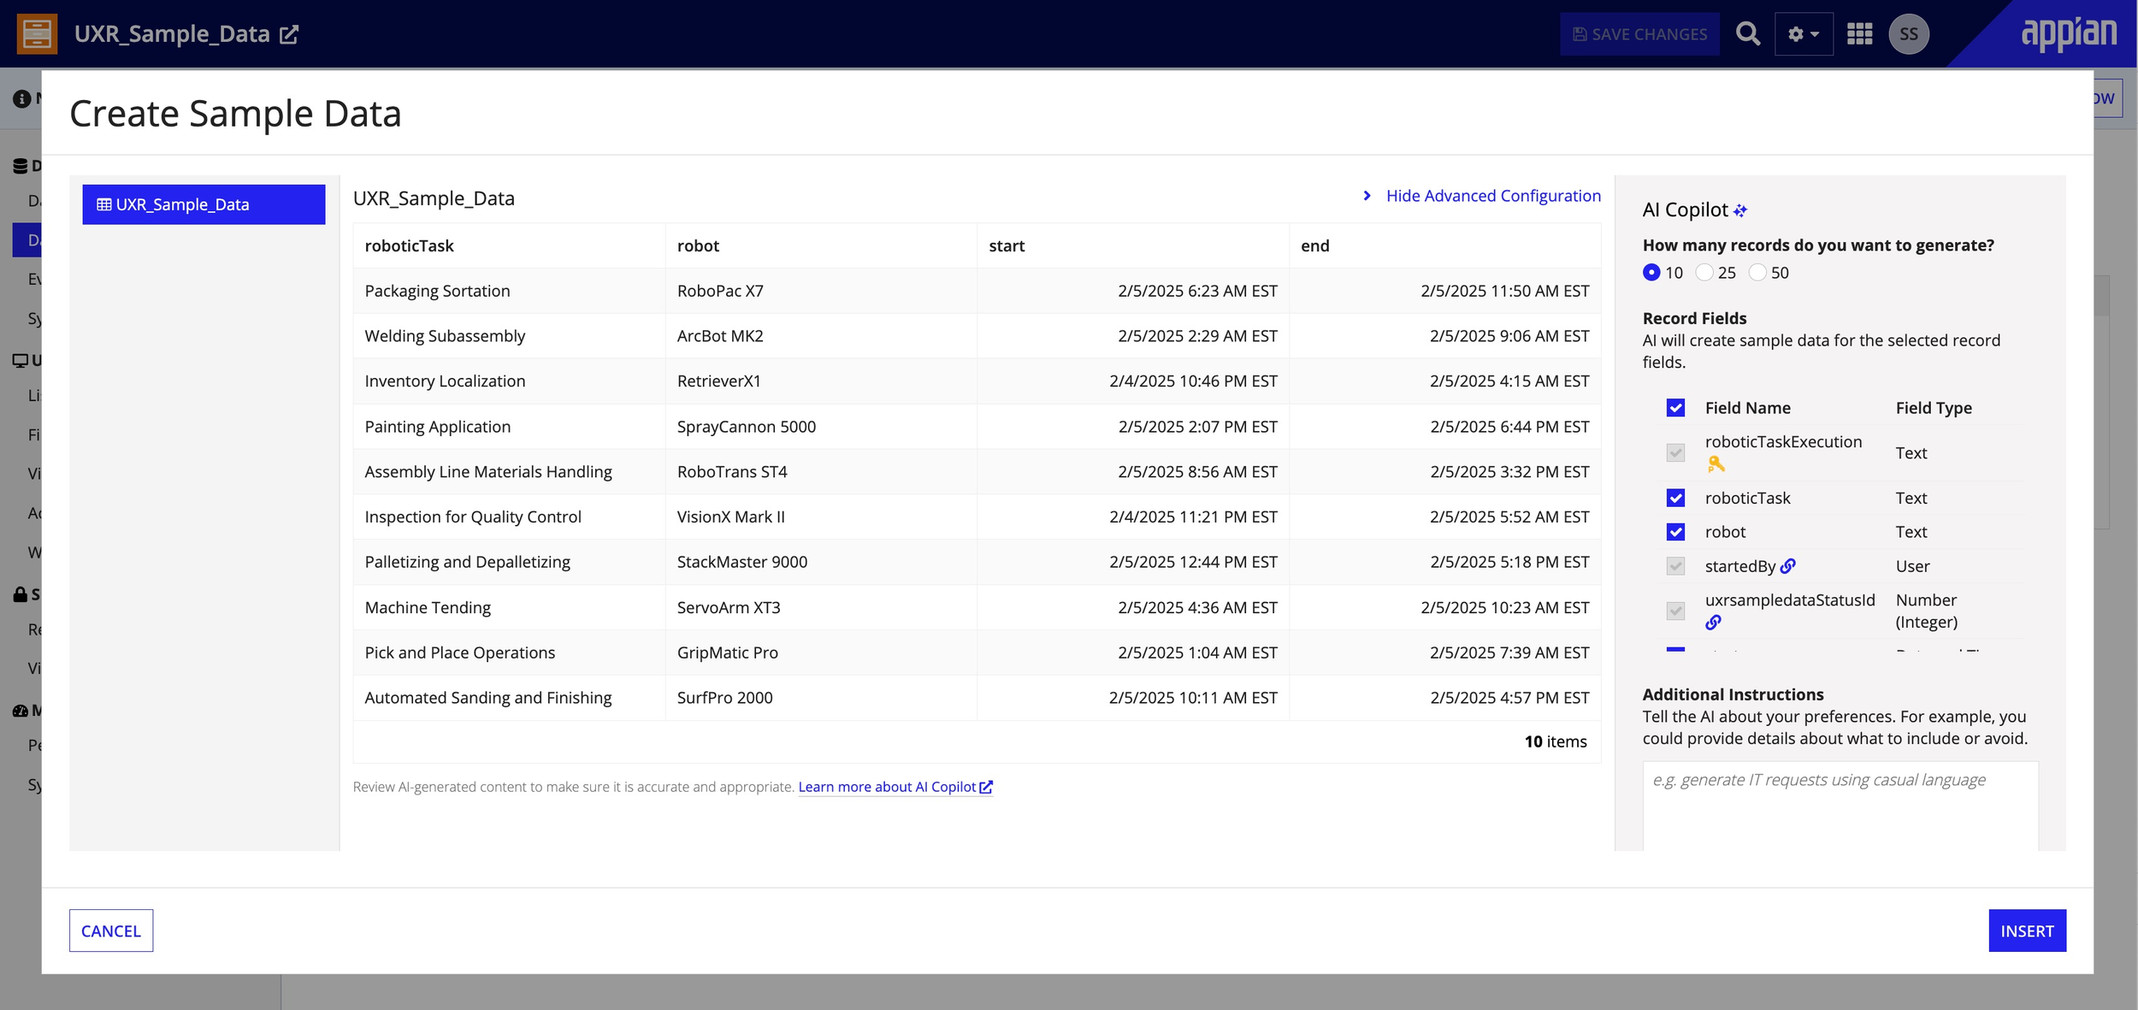Click the primary key icon on roboticTaskExecution
The image size is (2138, 1010).
pos(1716,464)
